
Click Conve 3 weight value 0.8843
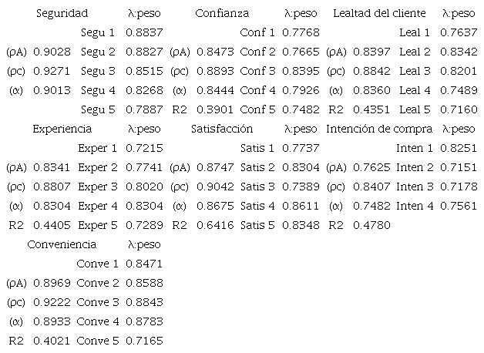pos(144,302)
